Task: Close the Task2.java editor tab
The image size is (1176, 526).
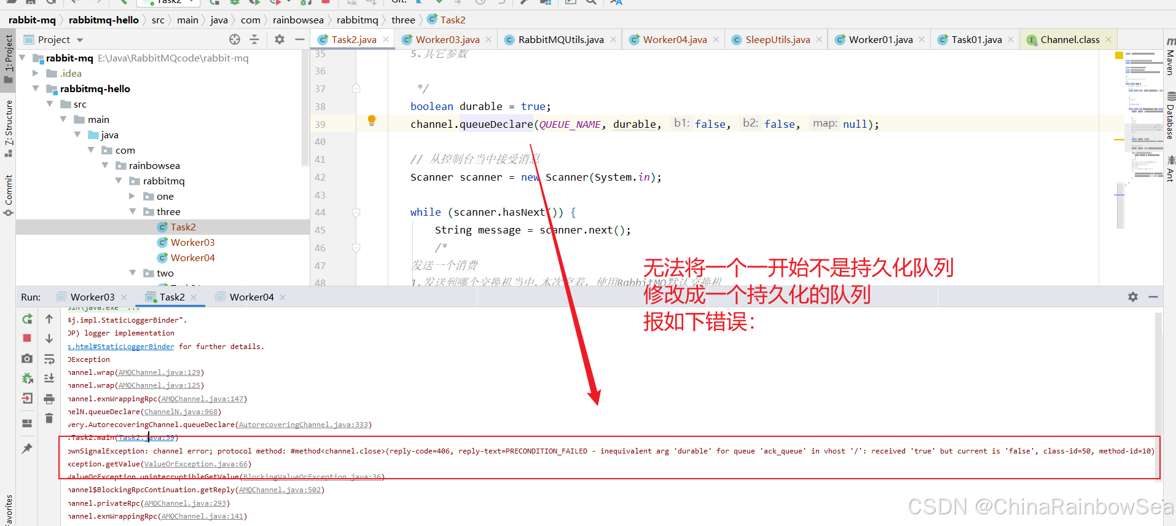Action: [x=386, y=39]
